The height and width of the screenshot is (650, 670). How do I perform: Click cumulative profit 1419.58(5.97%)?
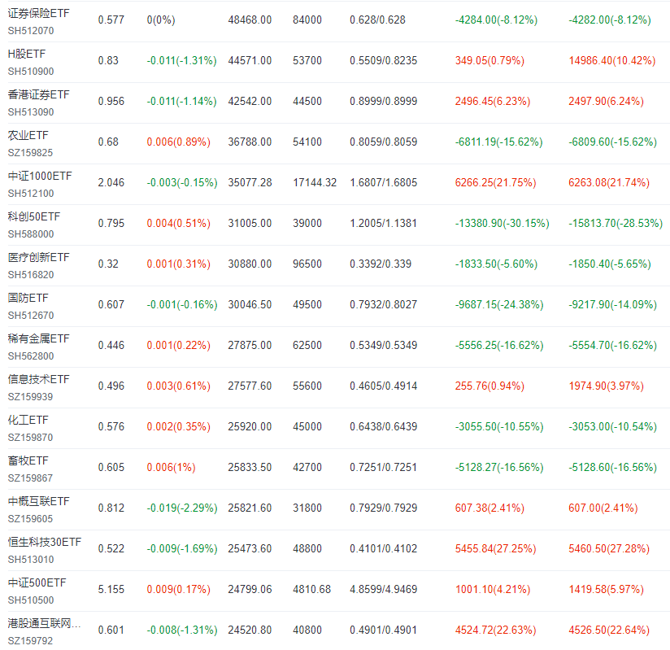(606, 589)
